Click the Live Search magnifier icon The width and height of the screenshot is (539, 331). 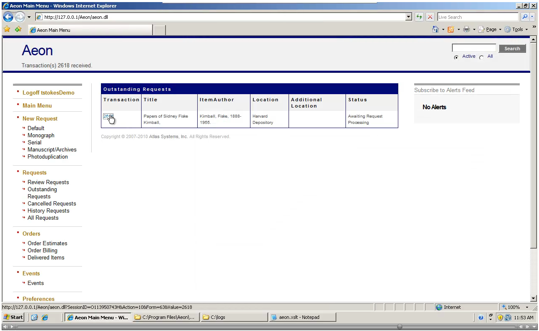524,17
